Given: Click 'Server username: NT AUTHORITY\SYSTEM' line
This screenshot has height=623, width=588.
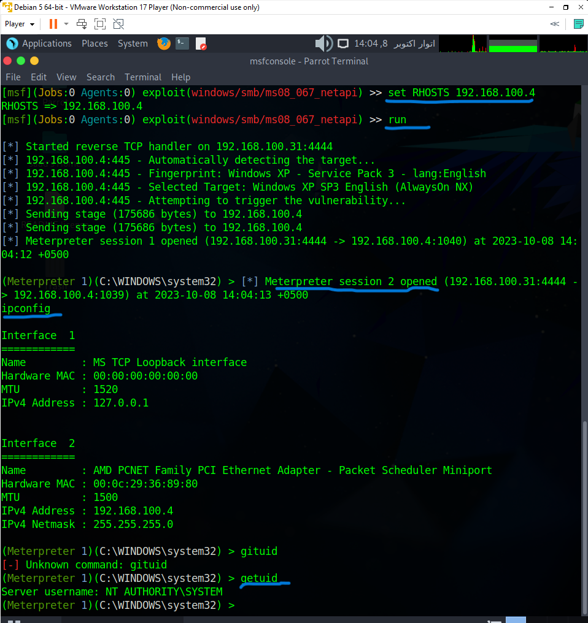Looking at the screenshot, I should coord(112,592).
